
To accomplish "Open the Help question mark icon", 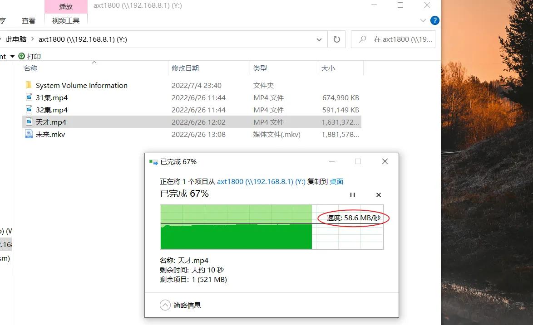I will [x=435, y=20].
